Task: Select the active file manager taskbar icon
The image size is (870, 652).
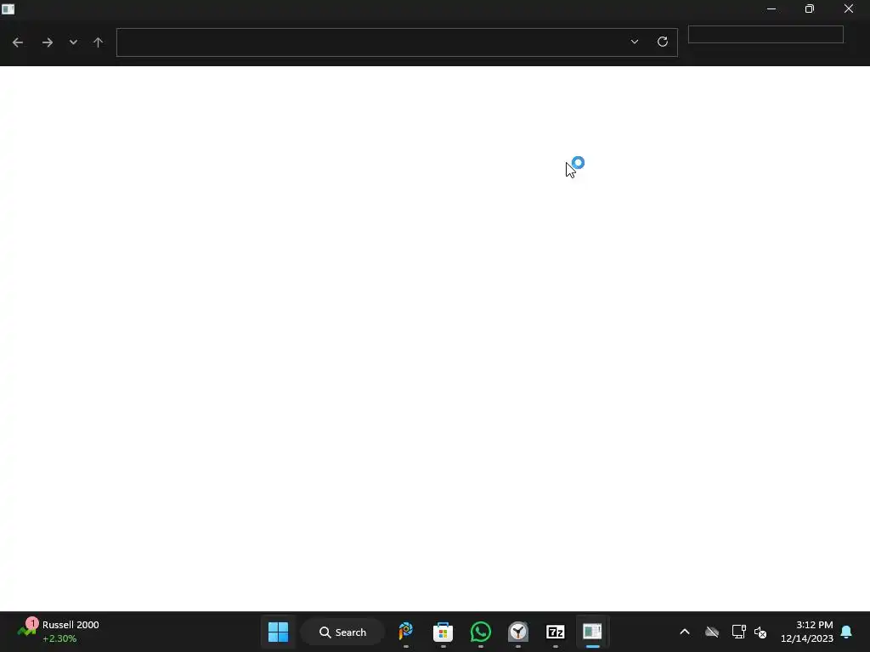Action: pos(592,632)
